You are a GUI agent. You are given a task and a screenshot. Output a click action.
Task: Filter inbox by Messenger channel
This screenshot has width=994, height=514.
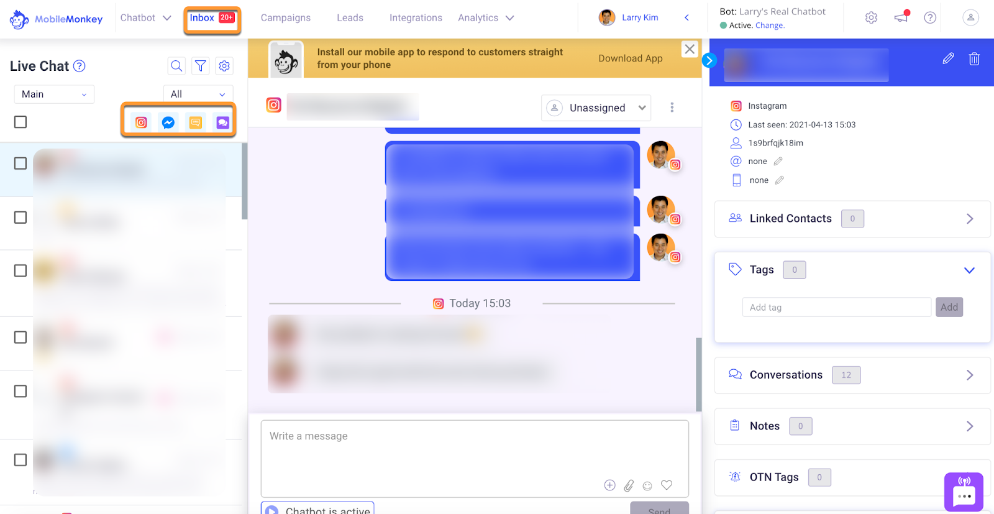[168, 122]
